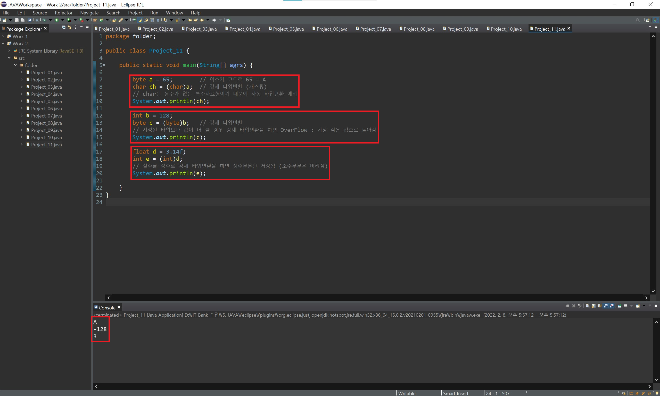This screenshot has height=396, width=660.
Task: Click the Pin Console icon
Action: pyautogui.click(x=620, y=306)
